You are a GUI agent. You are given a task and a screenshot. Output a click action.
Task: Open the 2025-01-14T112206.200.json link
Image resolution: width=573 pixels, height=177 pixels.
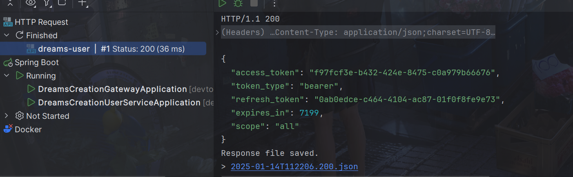[x=294, y=166]
